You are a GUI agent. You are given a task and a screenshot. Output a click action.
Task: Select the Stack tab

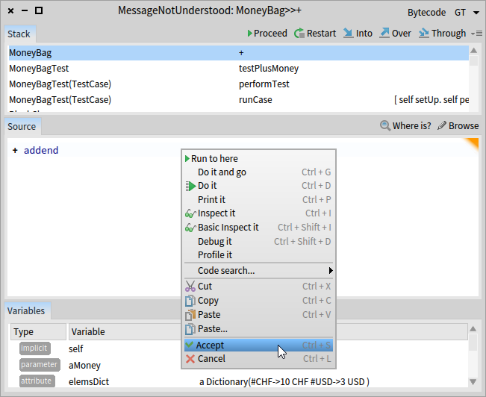[x=19, y=34]
